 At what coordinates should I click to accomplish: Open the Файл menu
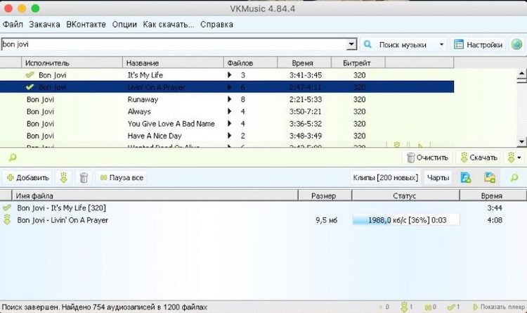[13, 24]
